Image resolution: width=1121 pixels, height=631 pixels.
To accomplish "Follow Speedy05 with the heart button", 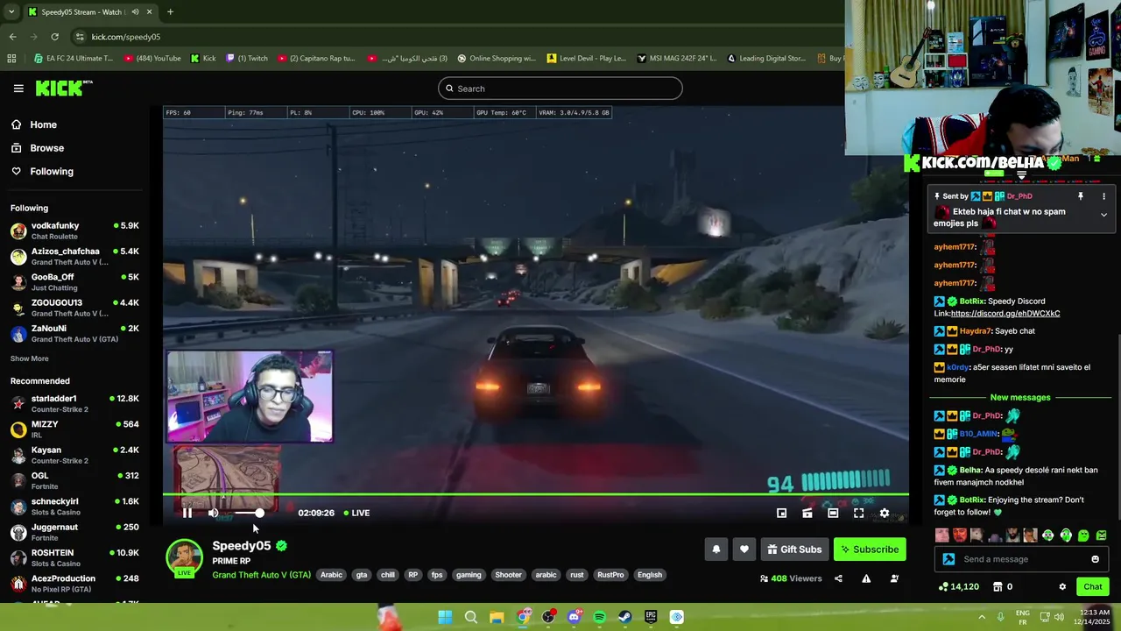I will (x=744, y=549).
